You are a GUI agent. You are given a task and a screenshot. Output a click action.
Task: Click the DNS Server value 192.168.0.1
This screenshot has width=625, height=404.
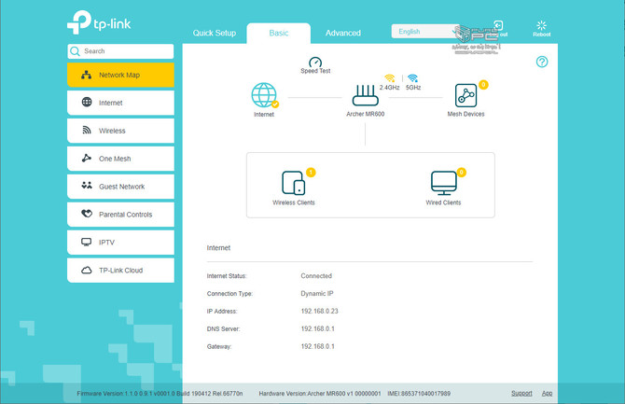click(318, 328)
